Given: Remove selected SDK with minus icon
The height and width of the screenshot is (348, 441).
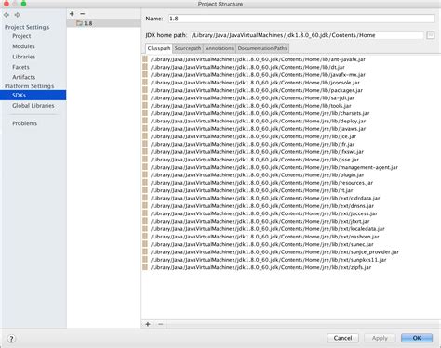Looking at the screenshot, I should click(82, 14).
